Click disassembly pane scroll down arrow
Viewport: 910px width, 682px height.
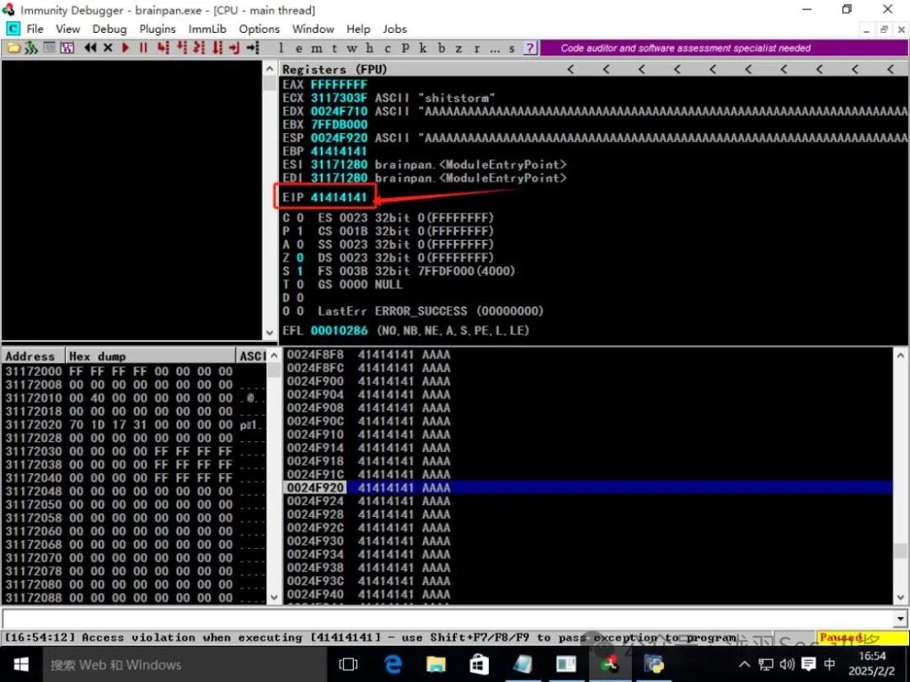click(270, 333)
